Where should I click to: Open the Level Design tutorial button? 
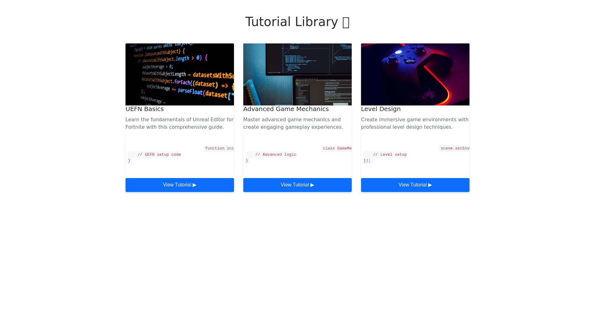pos(415,185)
